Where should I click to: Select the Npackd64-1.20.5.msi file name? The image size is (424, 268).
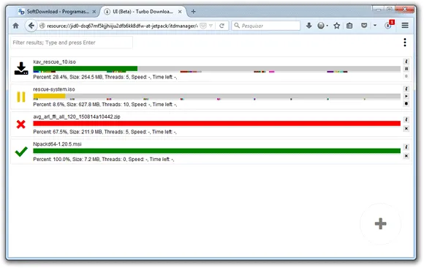click(x=57, y=144)
